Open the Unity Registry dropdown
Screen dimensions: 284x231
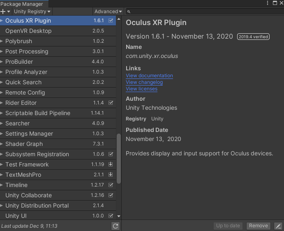pyautogui.click(x=32, y=12)
